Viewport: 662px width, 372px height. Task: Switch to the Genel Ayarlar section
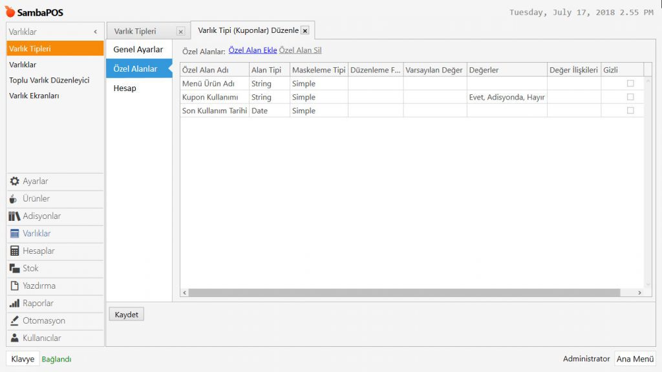[x=138, y=50]
